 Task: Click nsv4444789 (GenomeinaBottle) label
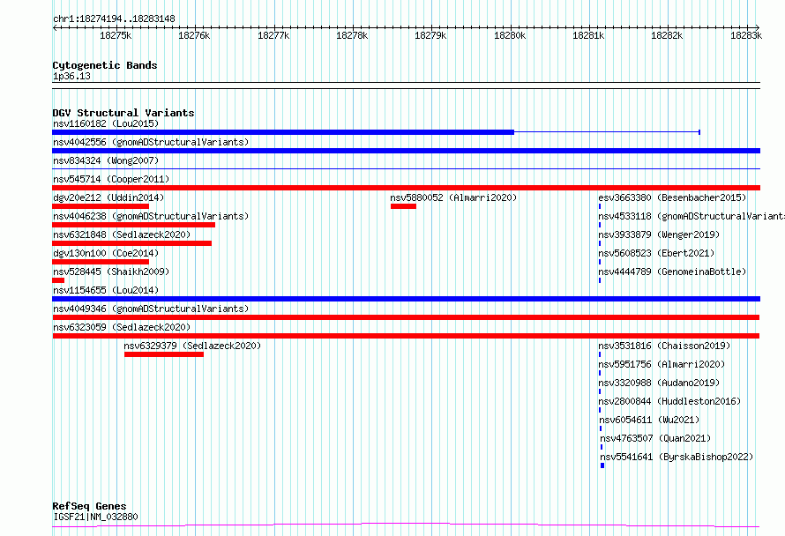click(x=672, y=272)
